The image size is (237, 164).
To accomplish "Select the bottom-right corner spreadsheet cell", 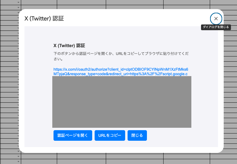I will point(223,162).
